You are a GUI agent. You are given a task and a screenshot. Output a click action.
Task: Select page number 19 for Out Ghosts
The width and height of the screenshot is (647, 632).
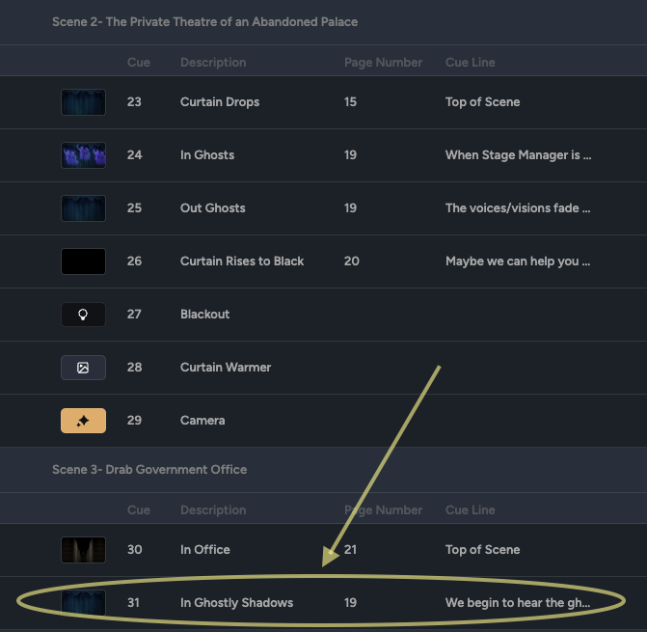point(350,208)
